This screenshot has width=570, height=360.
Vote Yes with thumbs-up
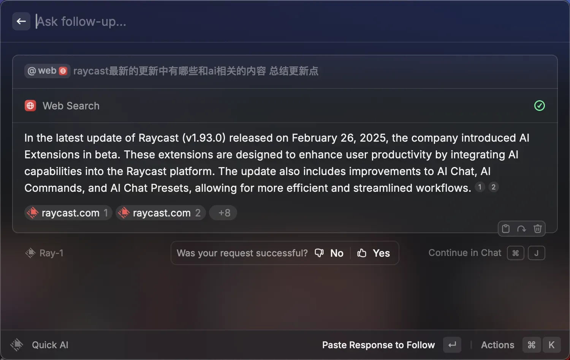click(374, 253)
